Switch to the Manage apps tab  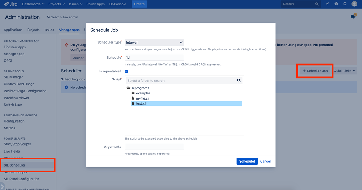coord(69,30)
